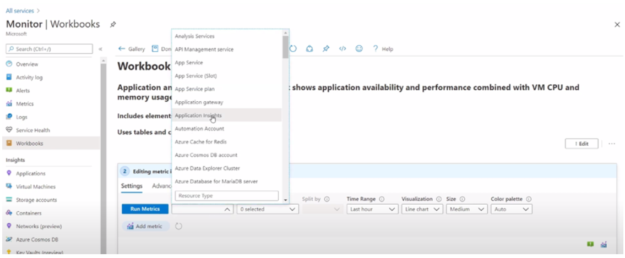
Task: Click the Size info icon
Action: pyautogui.click(x=463, y=199)
